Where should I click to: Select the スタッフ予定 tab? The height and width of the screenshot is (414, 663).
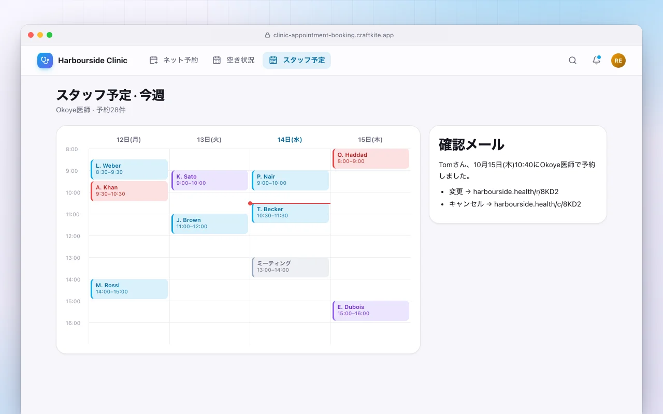[x=297, y=60]
